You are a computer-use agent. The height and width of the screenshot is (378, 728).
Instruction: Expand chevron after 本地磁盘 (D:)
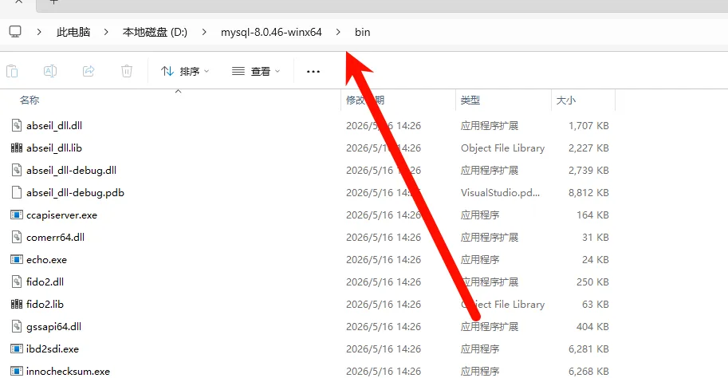point(204,32)
